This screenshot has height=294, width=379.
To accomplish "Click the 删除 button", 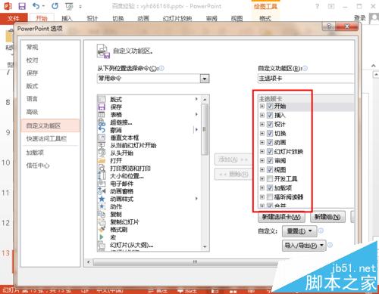I will tap(233, 174).
